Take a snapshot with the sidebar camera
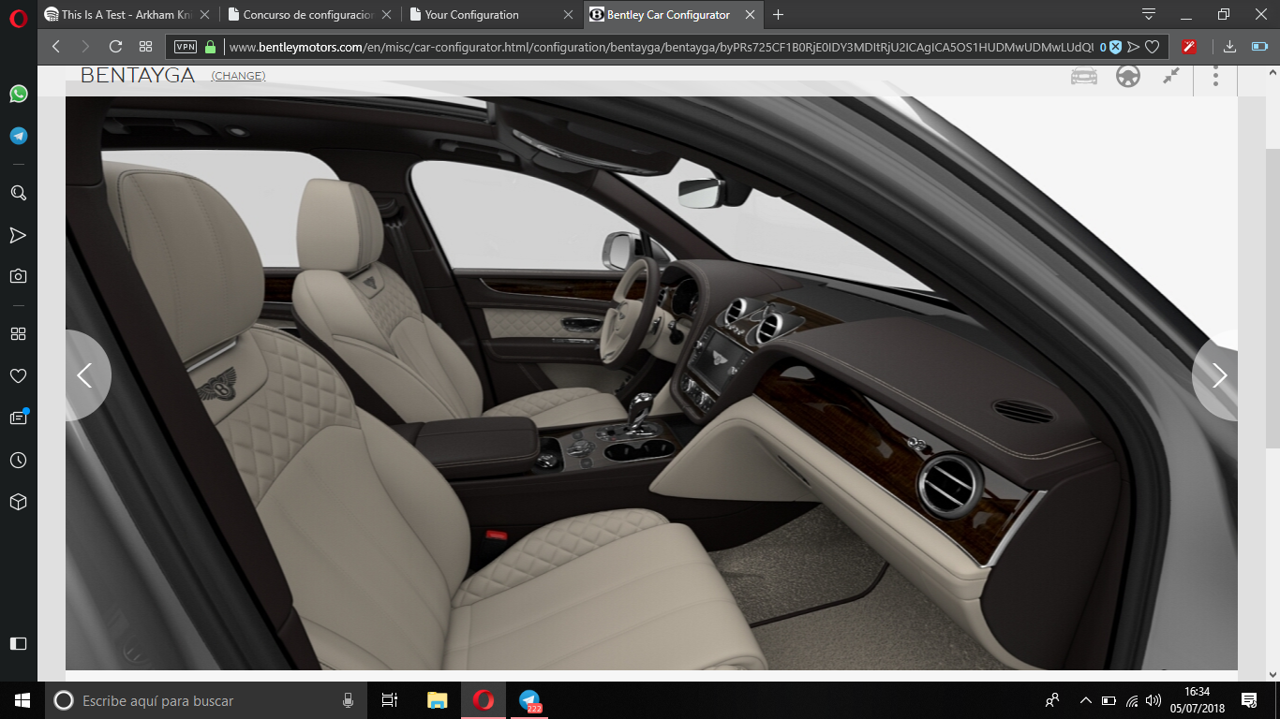 (18, 276)
